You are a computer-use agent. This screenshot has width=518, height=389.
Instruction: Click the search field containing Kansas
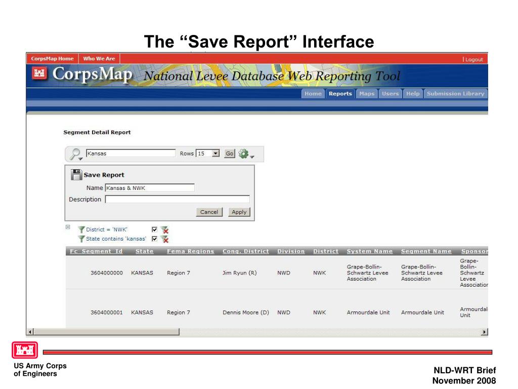click(x=131, y=153)
